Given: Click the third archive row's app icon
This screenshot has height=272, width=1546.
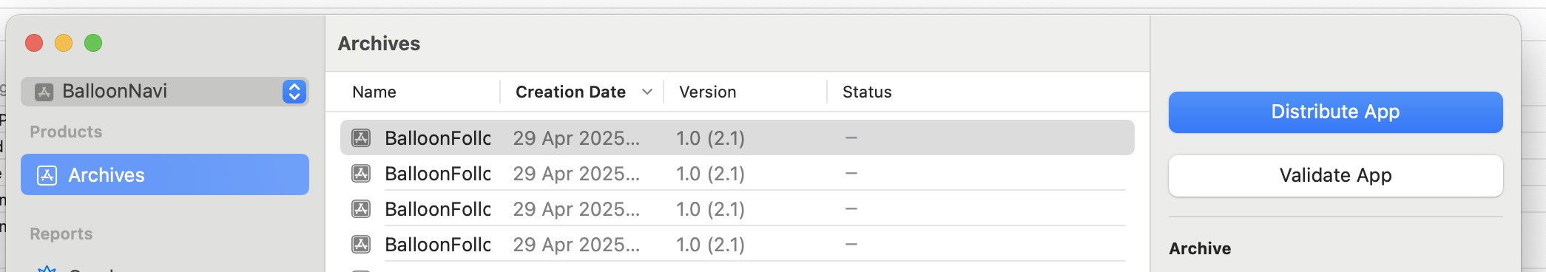Looking at the screenshot, I should tap(361, 208).
